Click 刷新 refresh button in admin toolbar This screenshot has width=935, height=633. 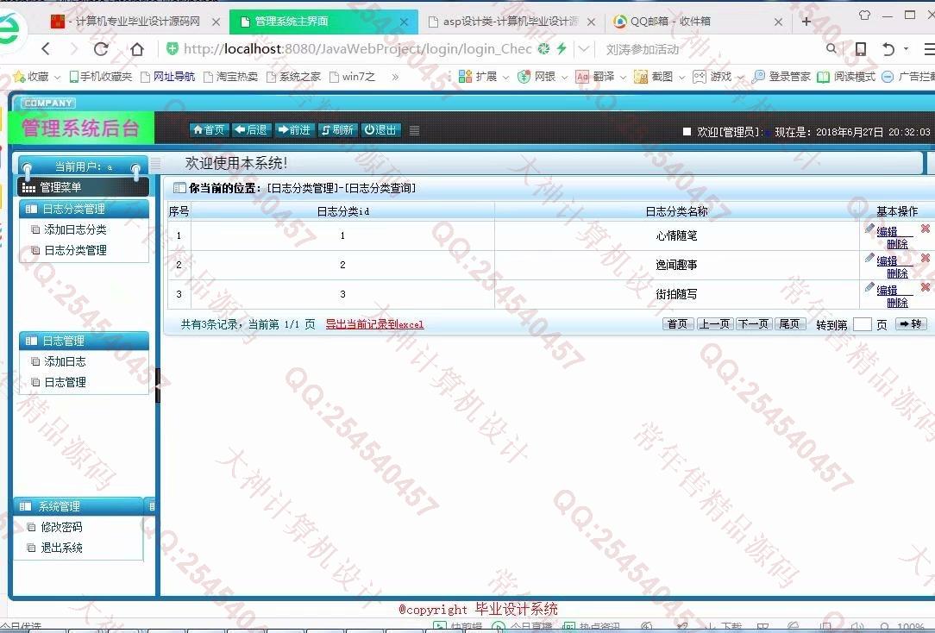click(x=337, y=130)
